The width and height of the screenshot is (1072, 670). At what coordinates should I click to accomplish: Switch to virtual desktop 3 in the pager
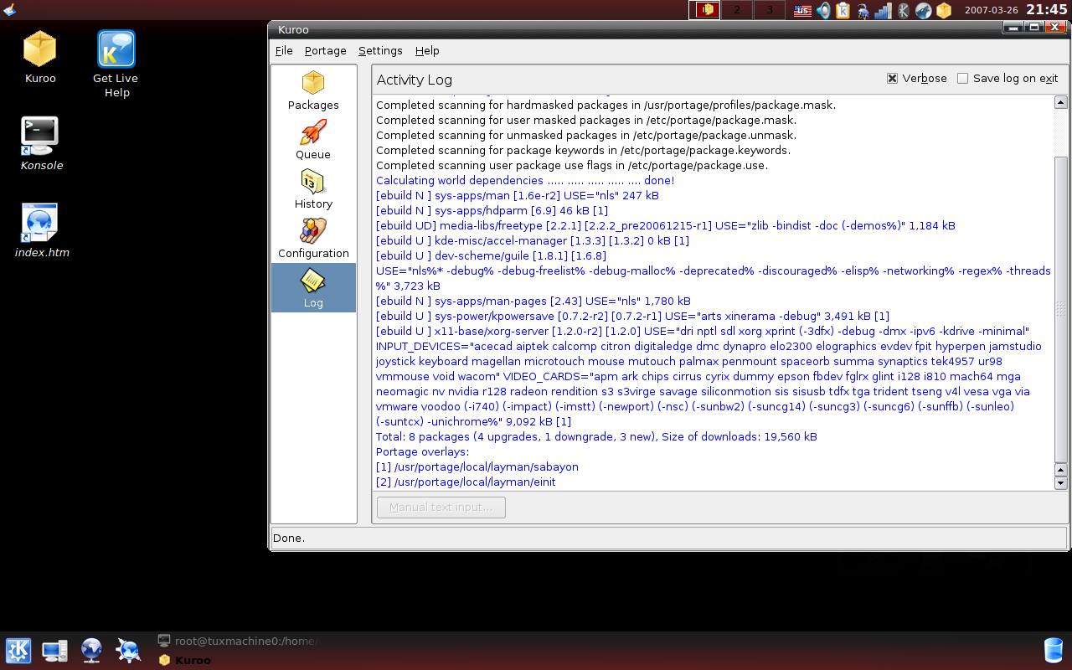tap(770, 10)
